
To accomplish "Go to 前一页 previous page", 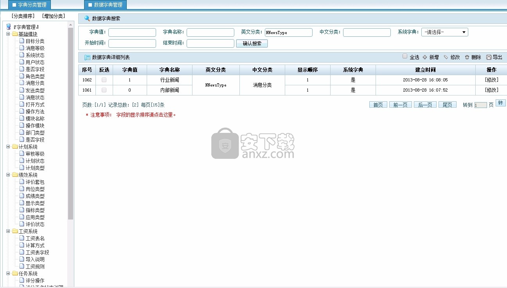I will pyautogui.click(x=400, y=105).
